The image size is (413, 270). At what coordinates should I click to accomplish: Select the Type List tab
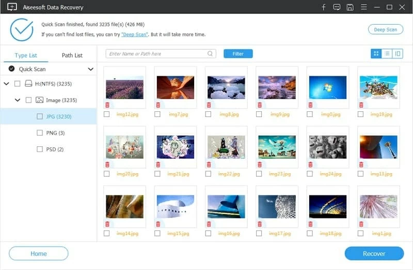(x=26, y=55)
